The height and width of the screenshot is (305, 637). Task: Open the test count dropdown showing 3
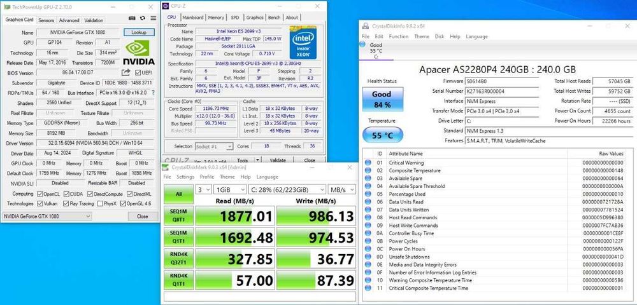coord(204,189)
